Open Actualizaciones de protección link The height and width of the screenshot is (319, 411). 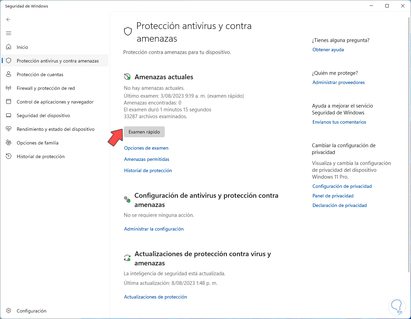point(155,297)
